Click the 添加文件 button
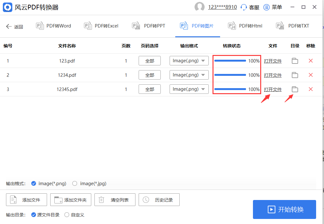 (x=27, y=200)
